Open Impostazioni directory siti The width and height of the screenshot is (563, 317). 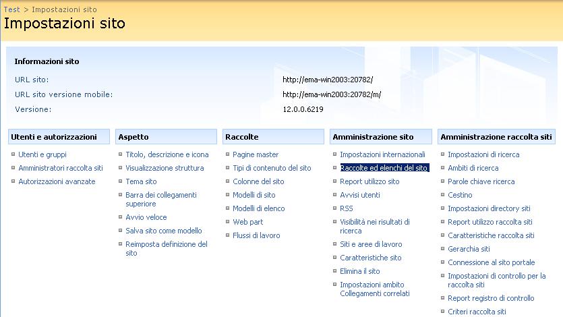(489, 208)
